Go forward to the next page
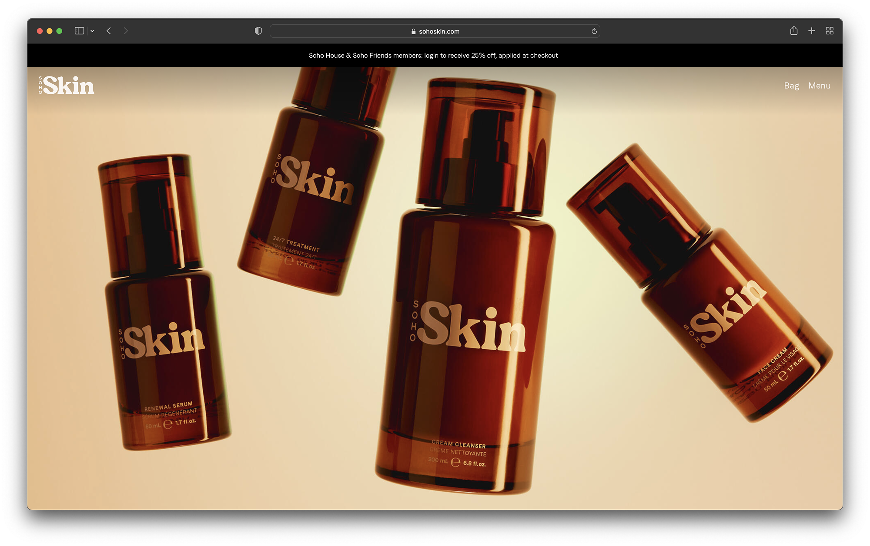Viewport: 870px width, 546px height. (x=126, y=31)
